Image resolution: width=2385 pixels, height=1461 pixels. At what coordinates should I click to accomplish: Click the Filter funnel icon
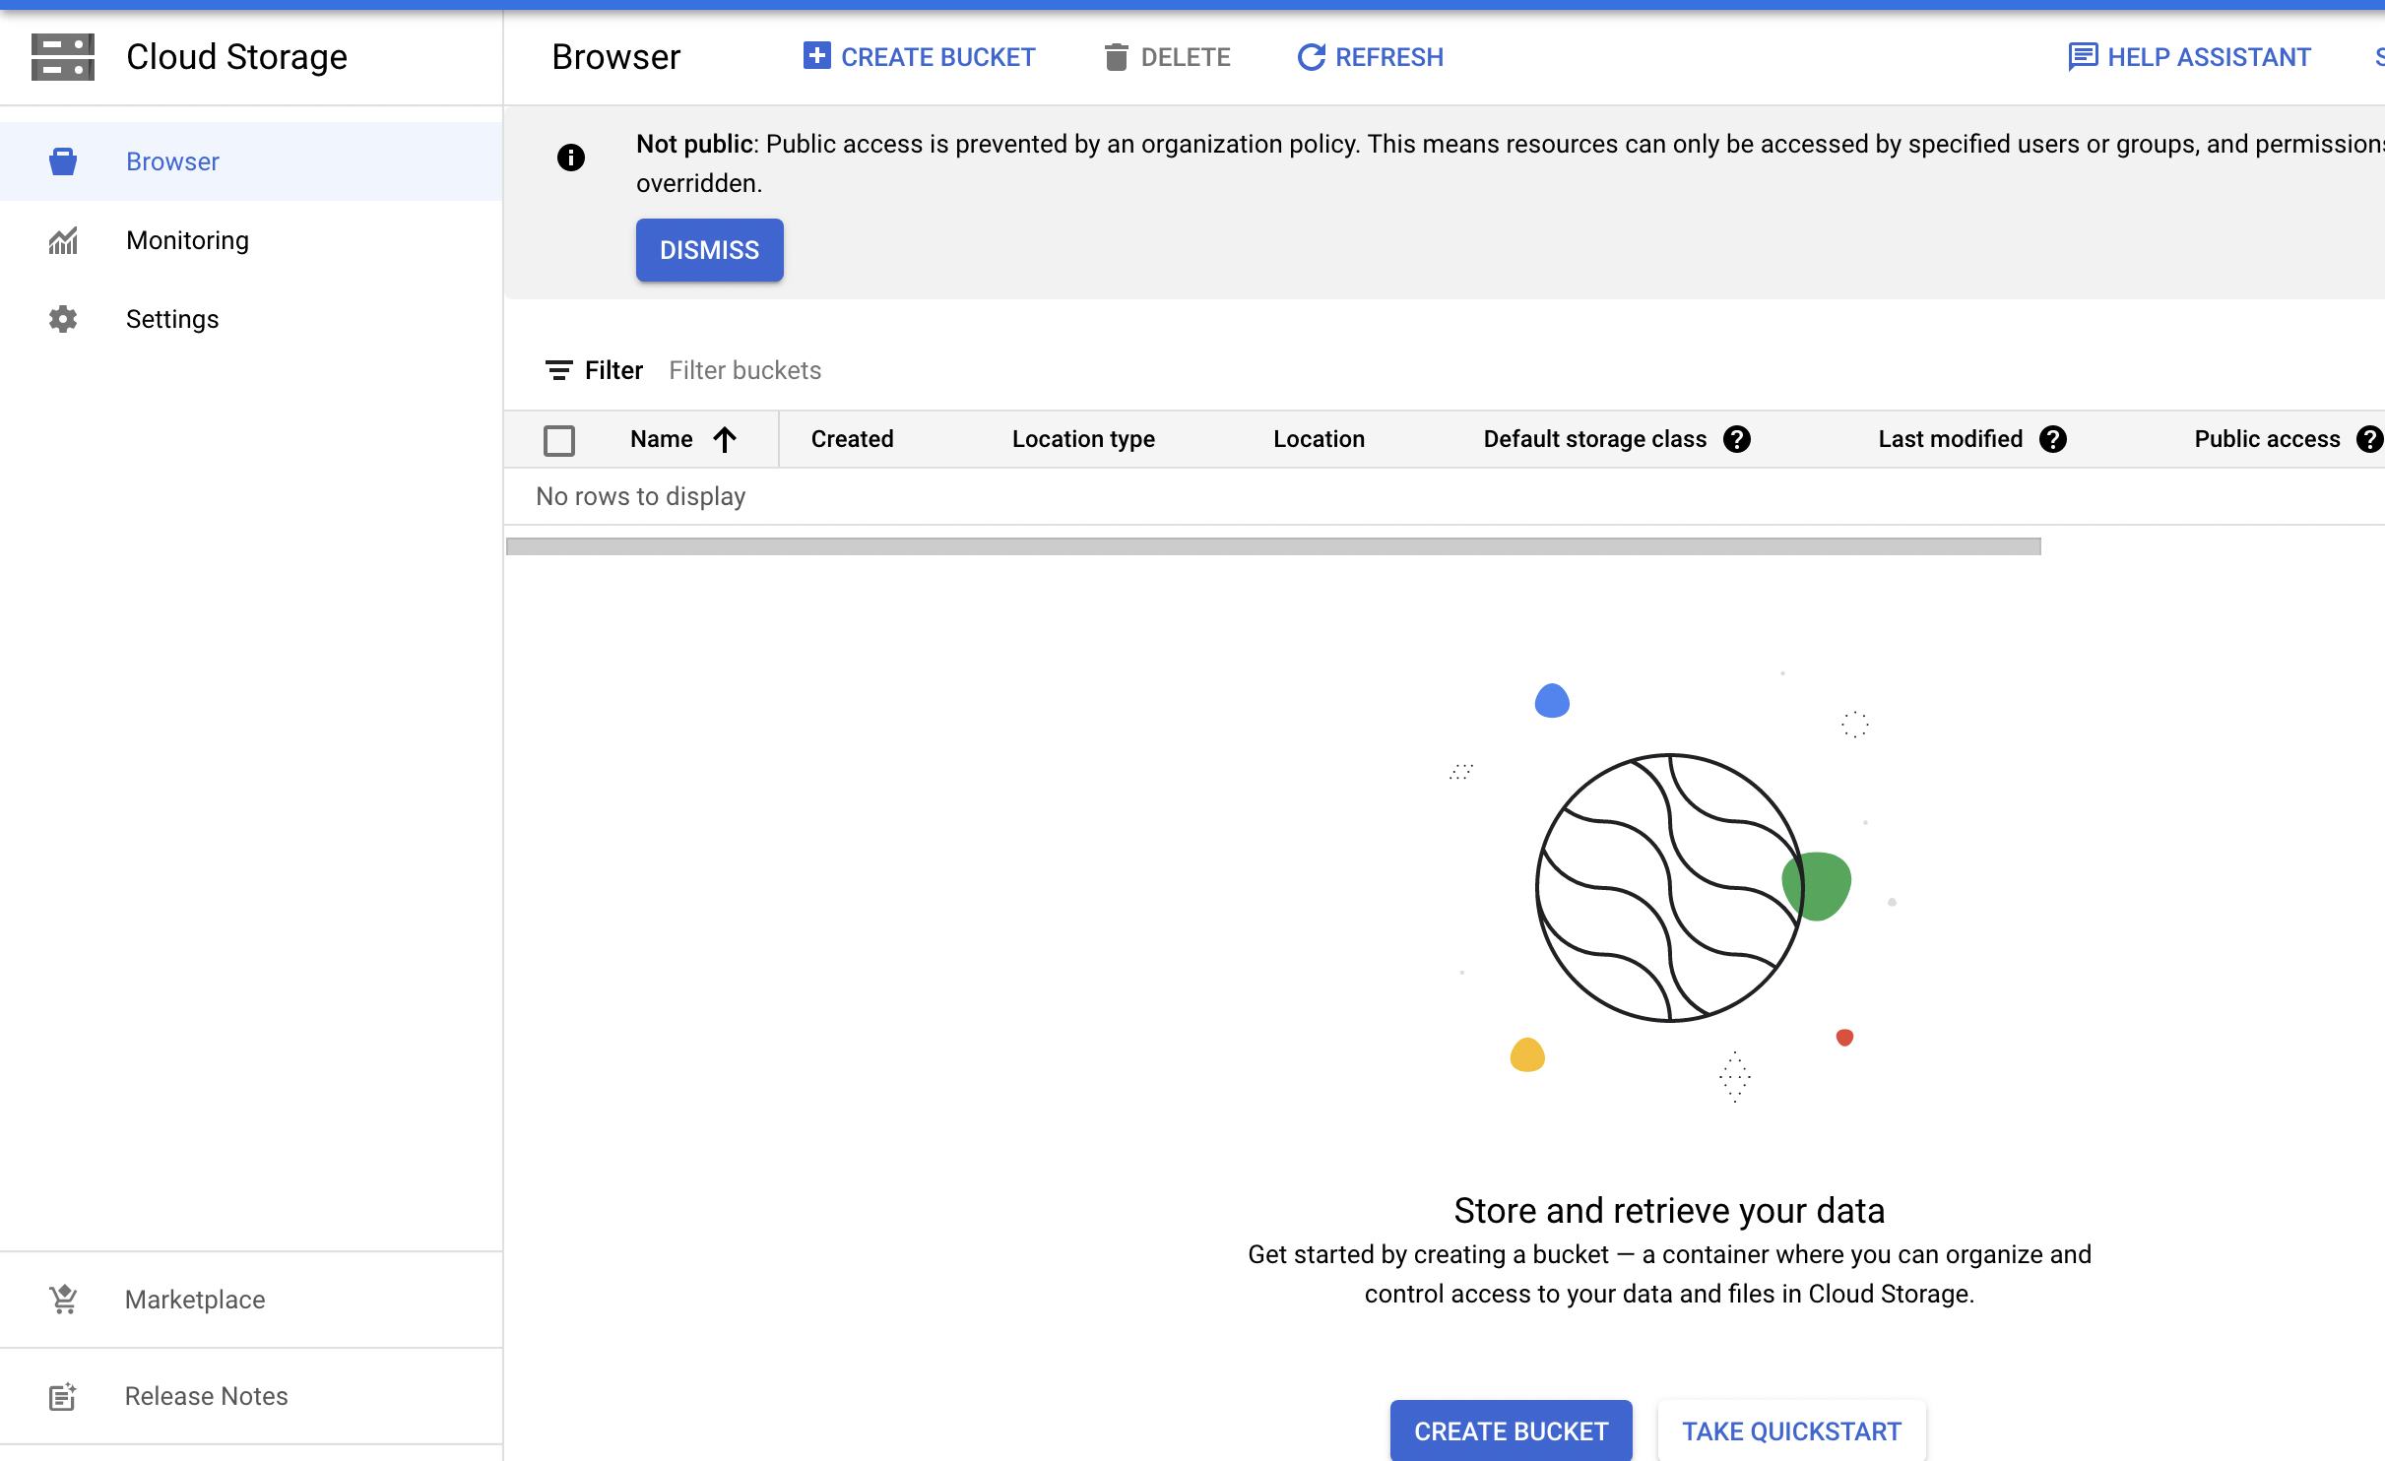(559, 370)
